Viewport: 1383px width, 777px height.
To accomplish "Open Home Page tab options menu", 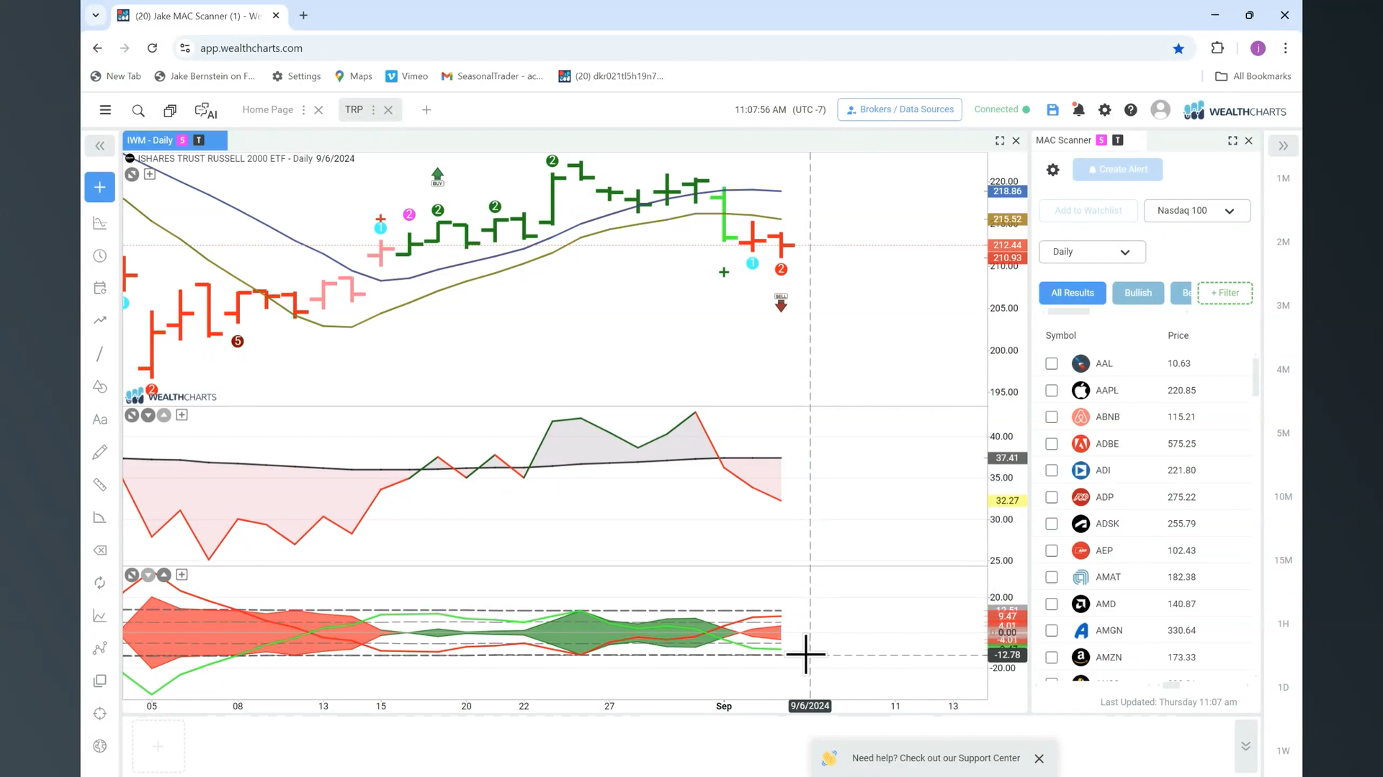I will tap(303, 110).
